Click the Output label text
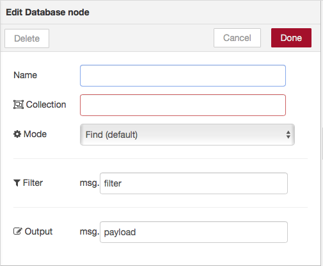 pos(38,231)
